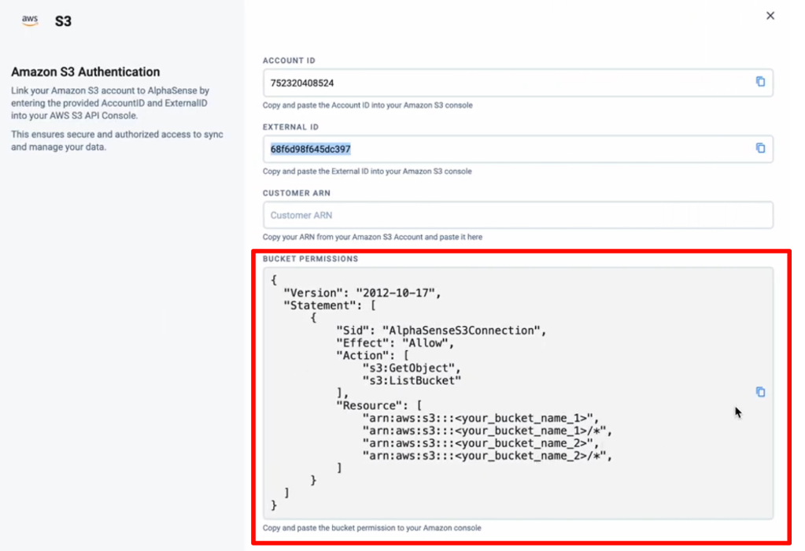
Task: Click the Amazon S3 Authentication heading
Action: [x=85, y=72]
